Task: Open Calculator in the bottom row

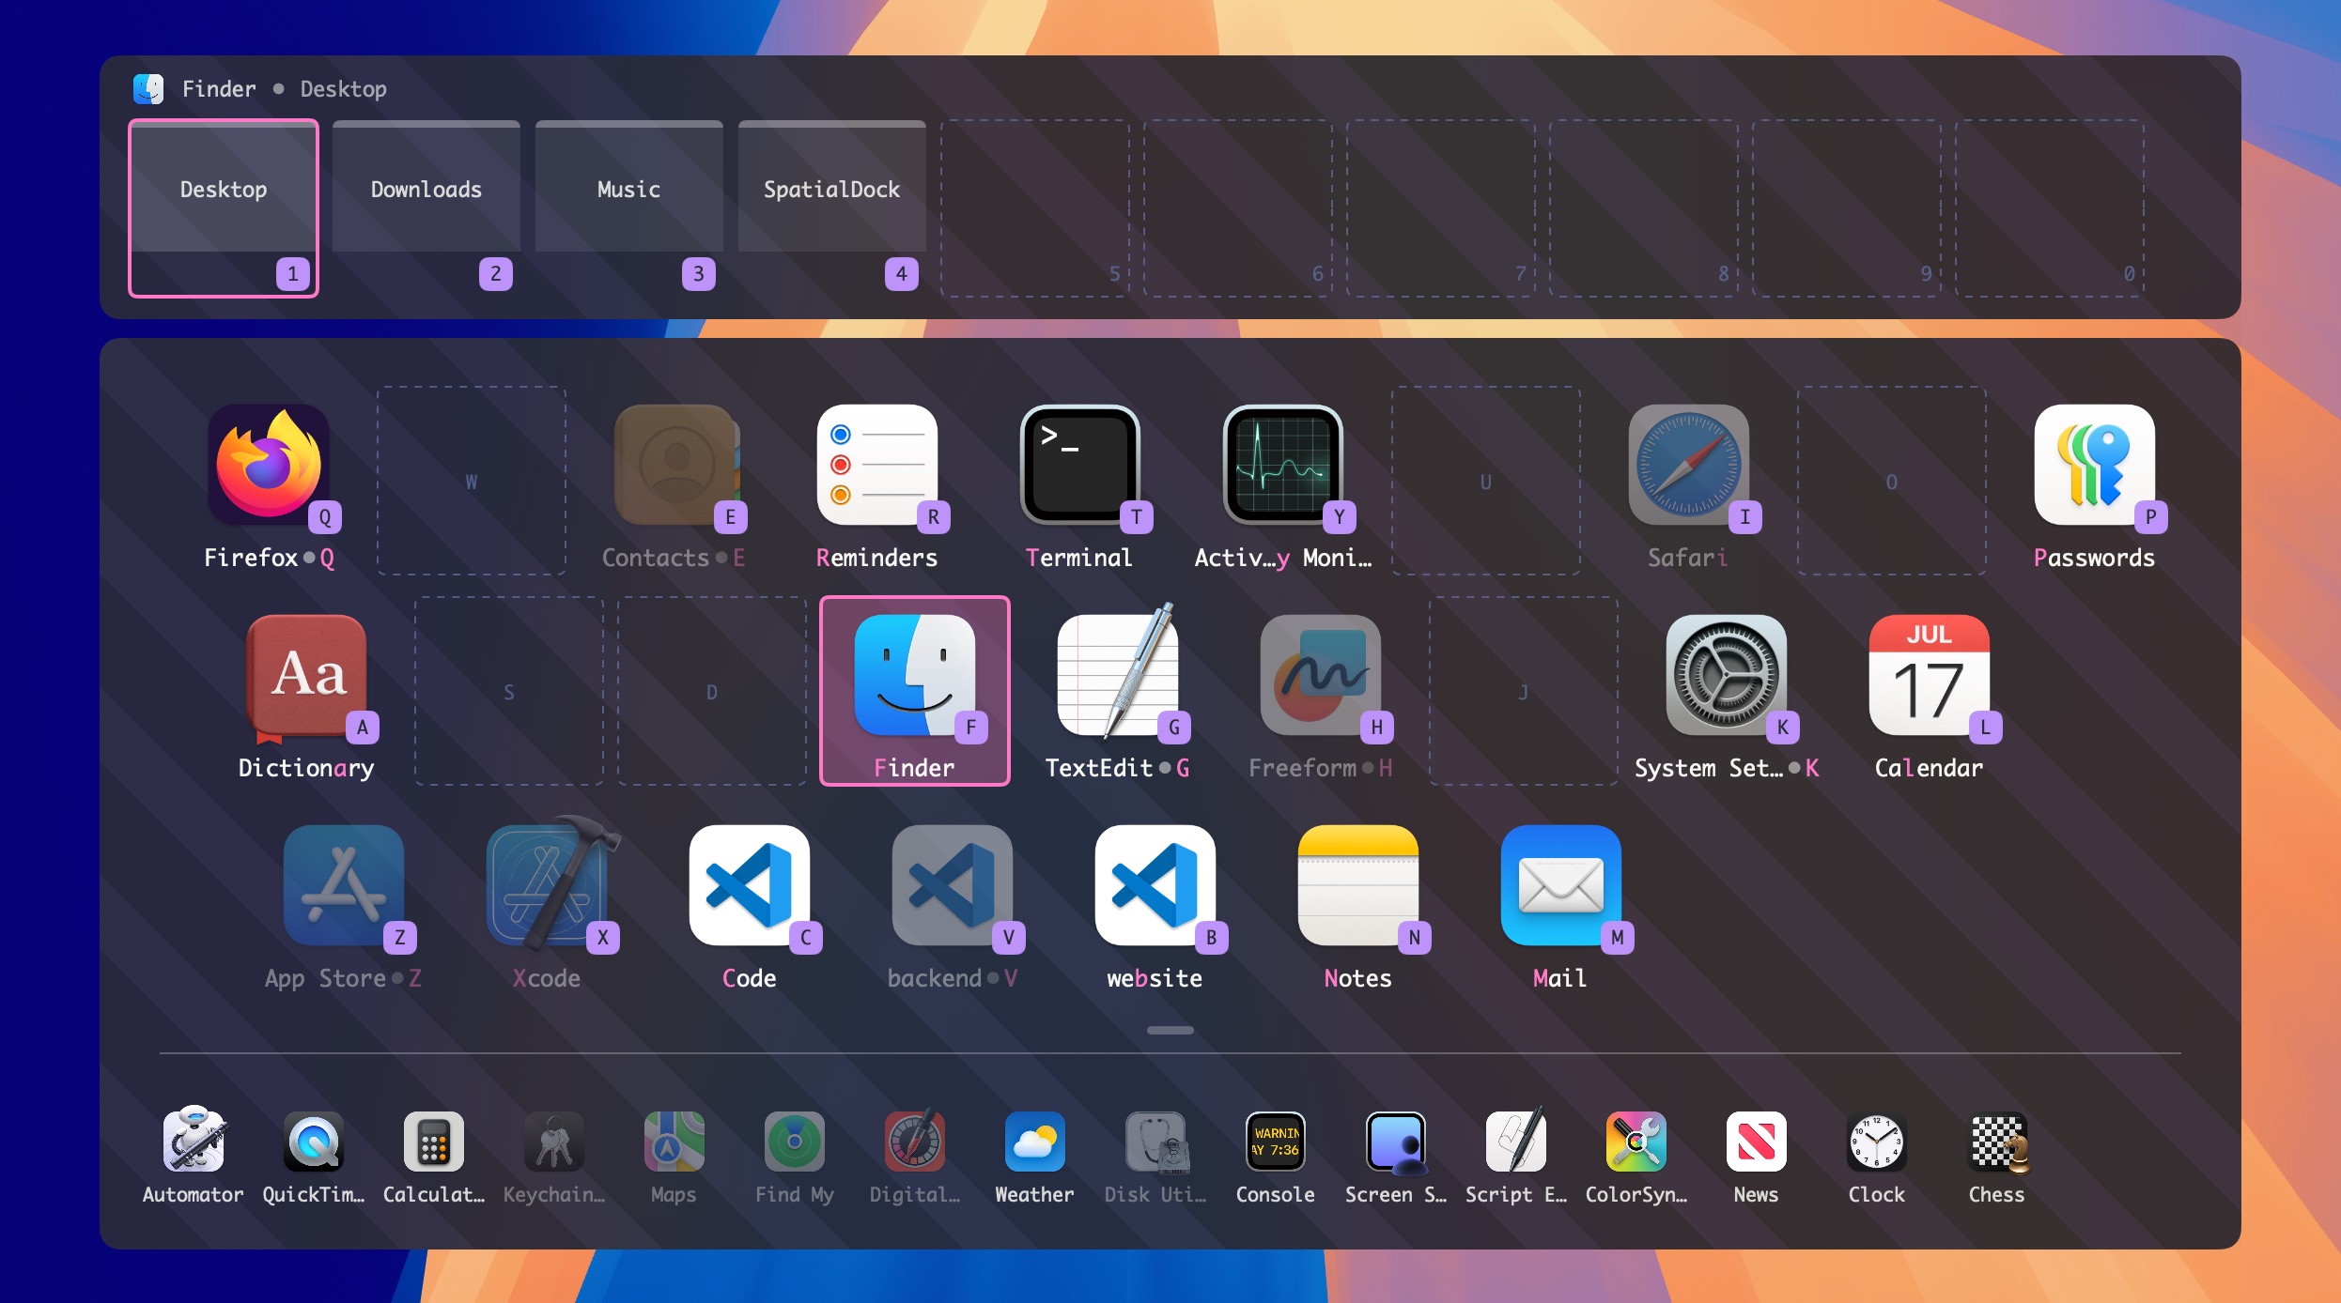Action: [434, 1142]
